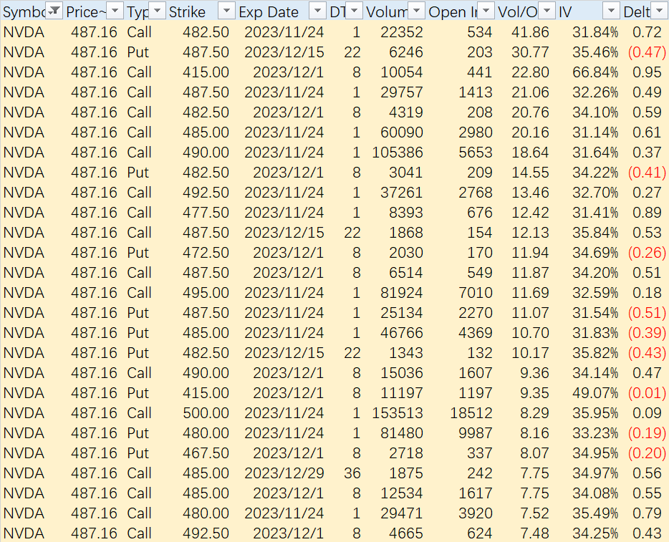Click the strike value 472.50

pos(206,253)
